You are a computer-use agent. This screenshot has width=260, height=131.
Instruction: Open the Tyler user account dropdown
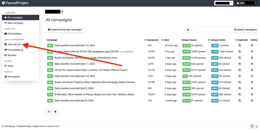click(x=246, y=3)
